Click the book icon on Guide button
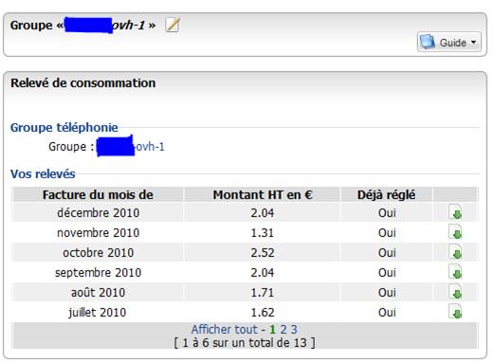 coord(428,42)
